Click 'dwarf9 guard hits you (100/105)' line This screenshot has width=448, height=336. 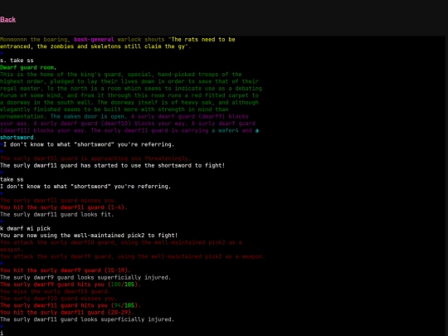(x=71, y=285)
